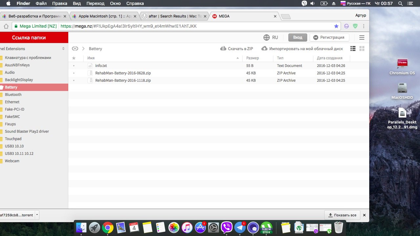Screen dimensions: 420x236
Task: Open the Переход menu
Action: click(x=95, y=3)
